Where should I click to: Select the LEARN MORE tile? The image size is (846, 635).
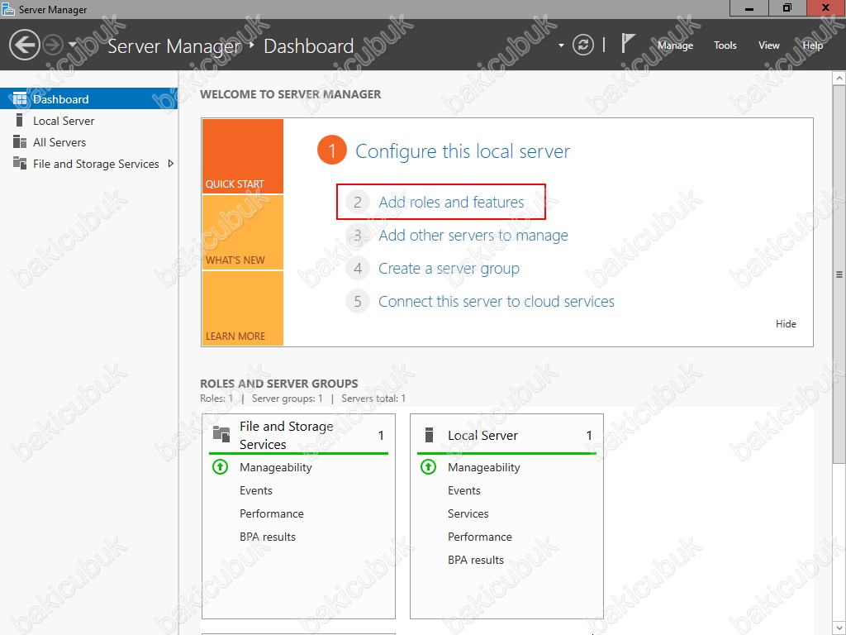click(243, 308)
